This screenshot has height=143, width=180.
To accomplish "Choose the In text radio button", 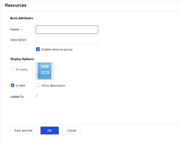I will pyautogui.click(x=13, y=85).
